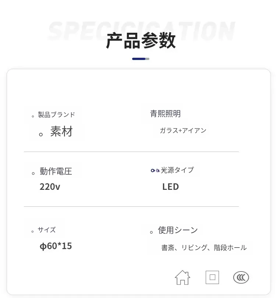This screenshot has height=298, width=276.
Task: Select the 使用シーン label text
Action: [x=178, y=230]
